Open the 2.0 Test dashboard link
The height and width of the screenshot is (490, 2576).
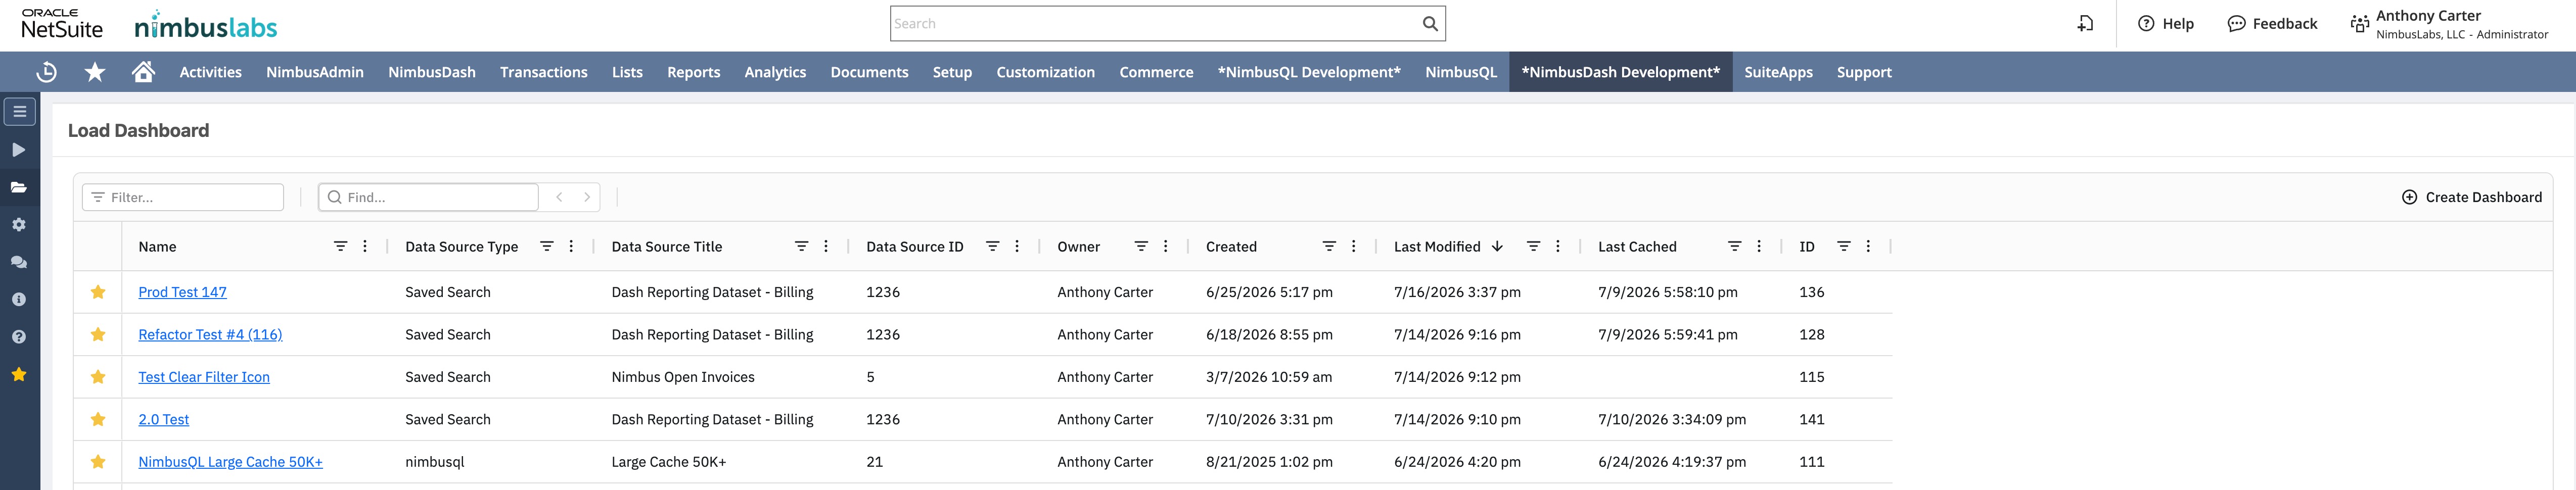(x=163, y=419)
